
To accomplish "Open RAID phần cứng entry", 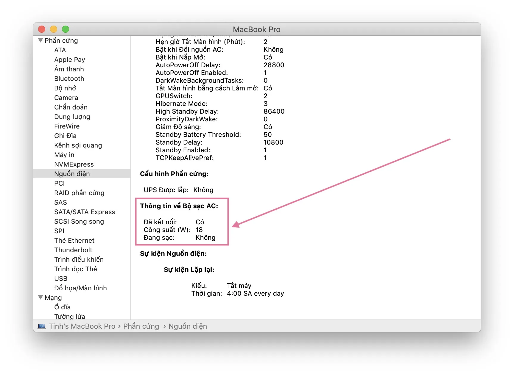I will pyautogui.click(x=79, y=193).
